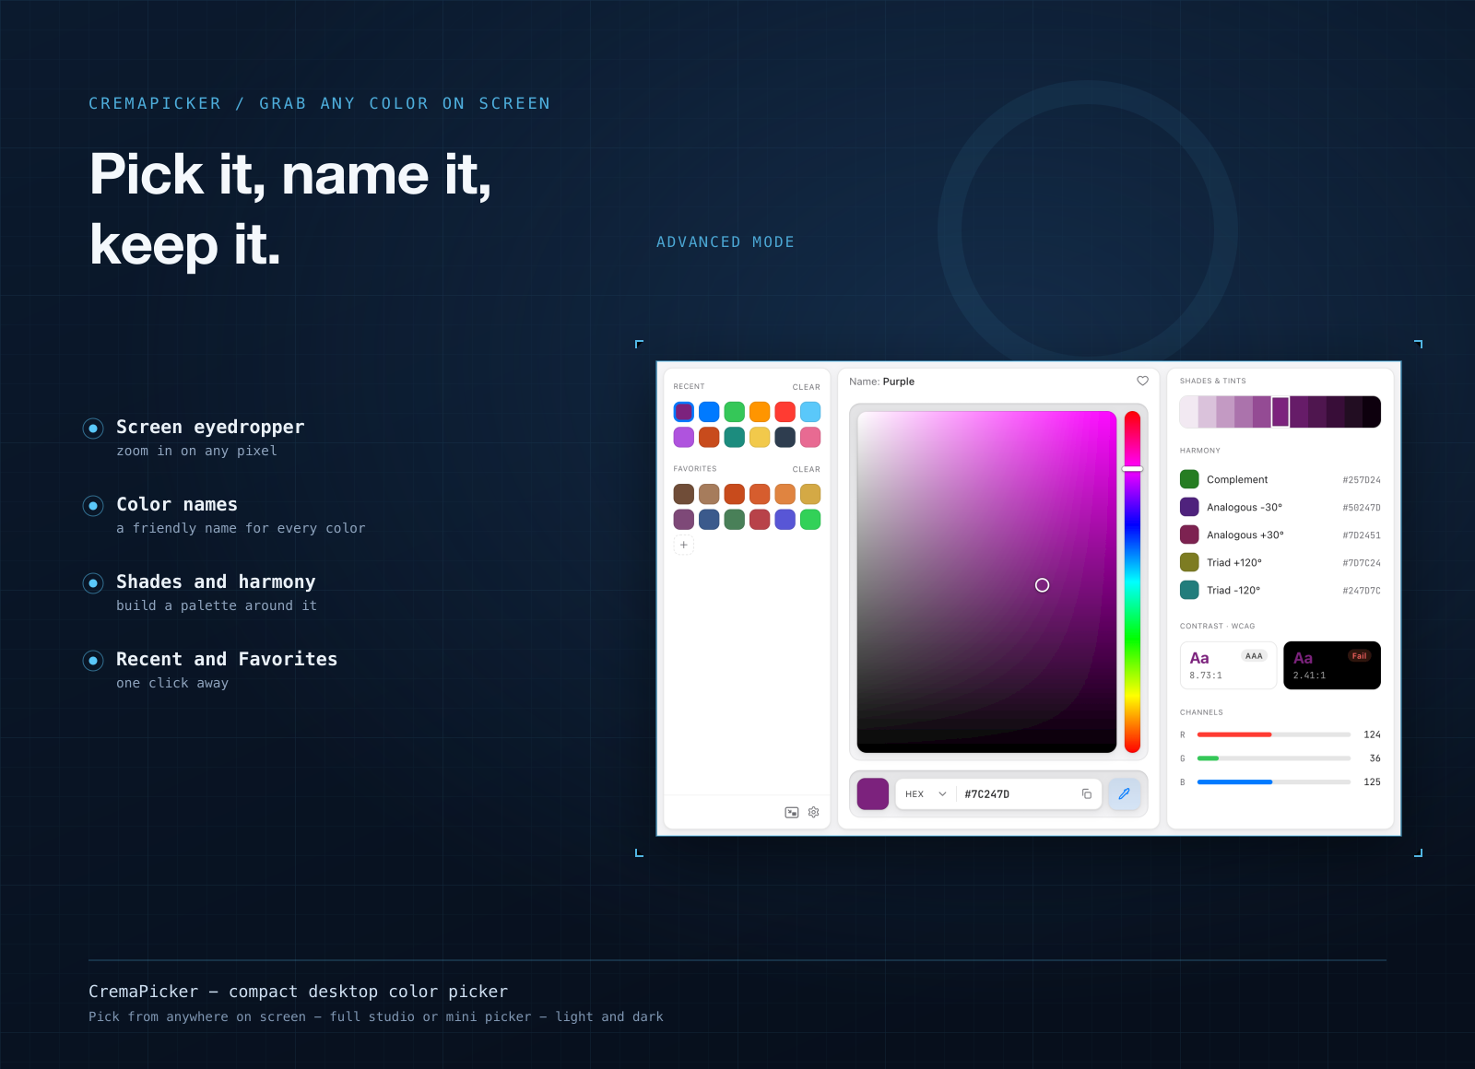
Task: Select the lightest tint in Shades & Tints
Action: point(1188,412)
